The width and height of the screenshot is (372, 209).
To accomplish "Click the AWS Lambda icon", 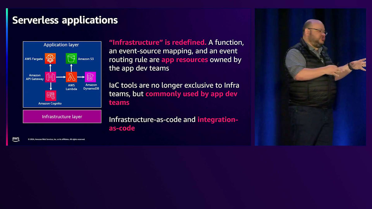I will pyautogui.click(x=71, y=77).
